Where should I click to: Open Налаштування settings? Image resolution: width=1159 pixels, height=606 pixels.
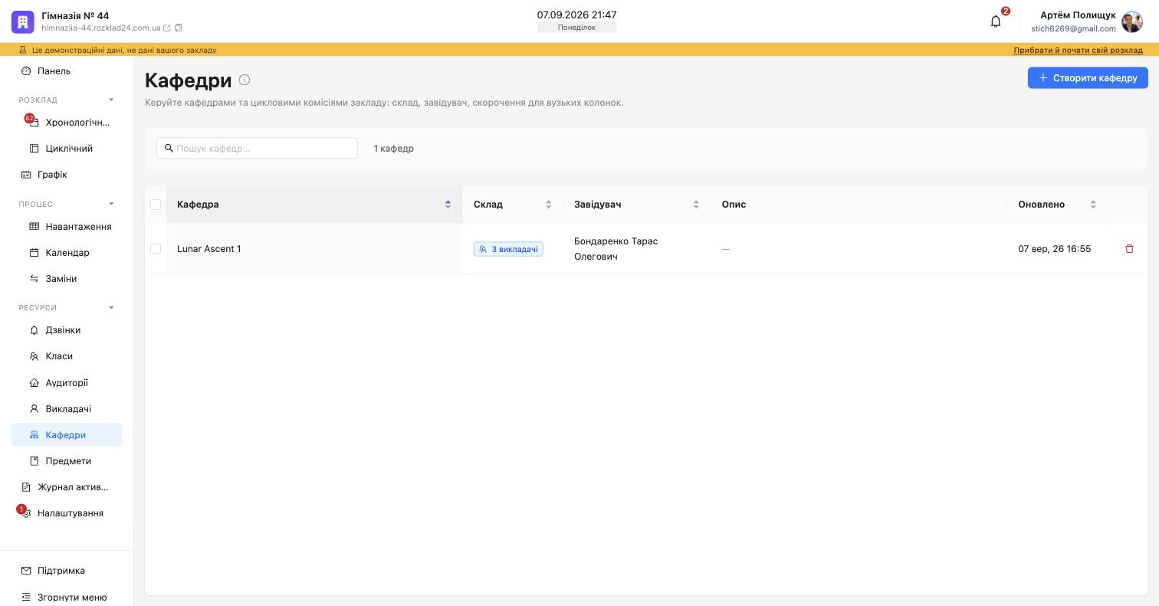67,513
